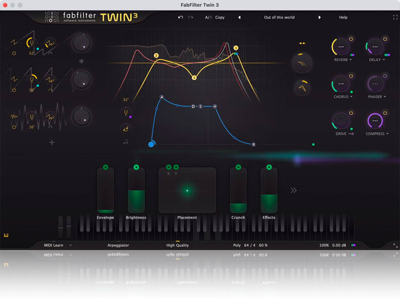Image resolution: width=400 pixels, height=300 pixels.
Task: Select filter dot 1 on the curve
Action: coord(235,48)
